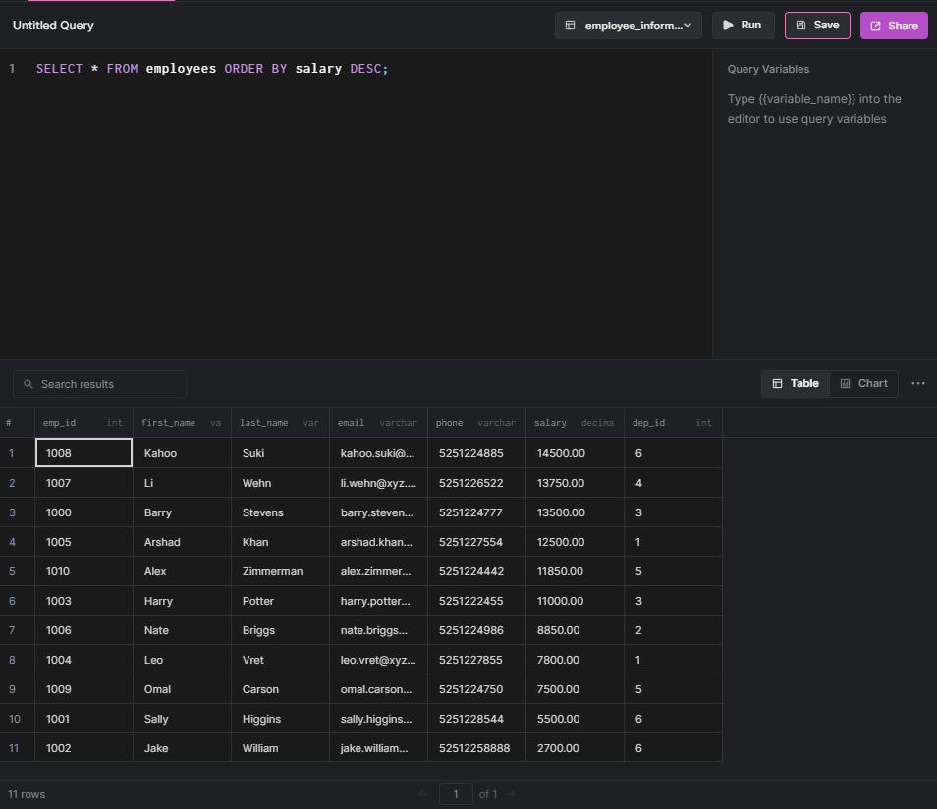
Task: Click the 11 rows status text
Action: pos(27,794)
